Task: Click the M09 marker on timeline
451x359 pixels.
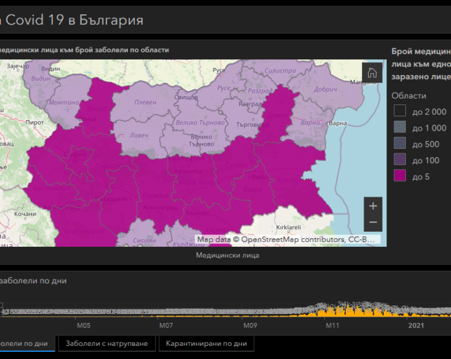Action: 250,326
